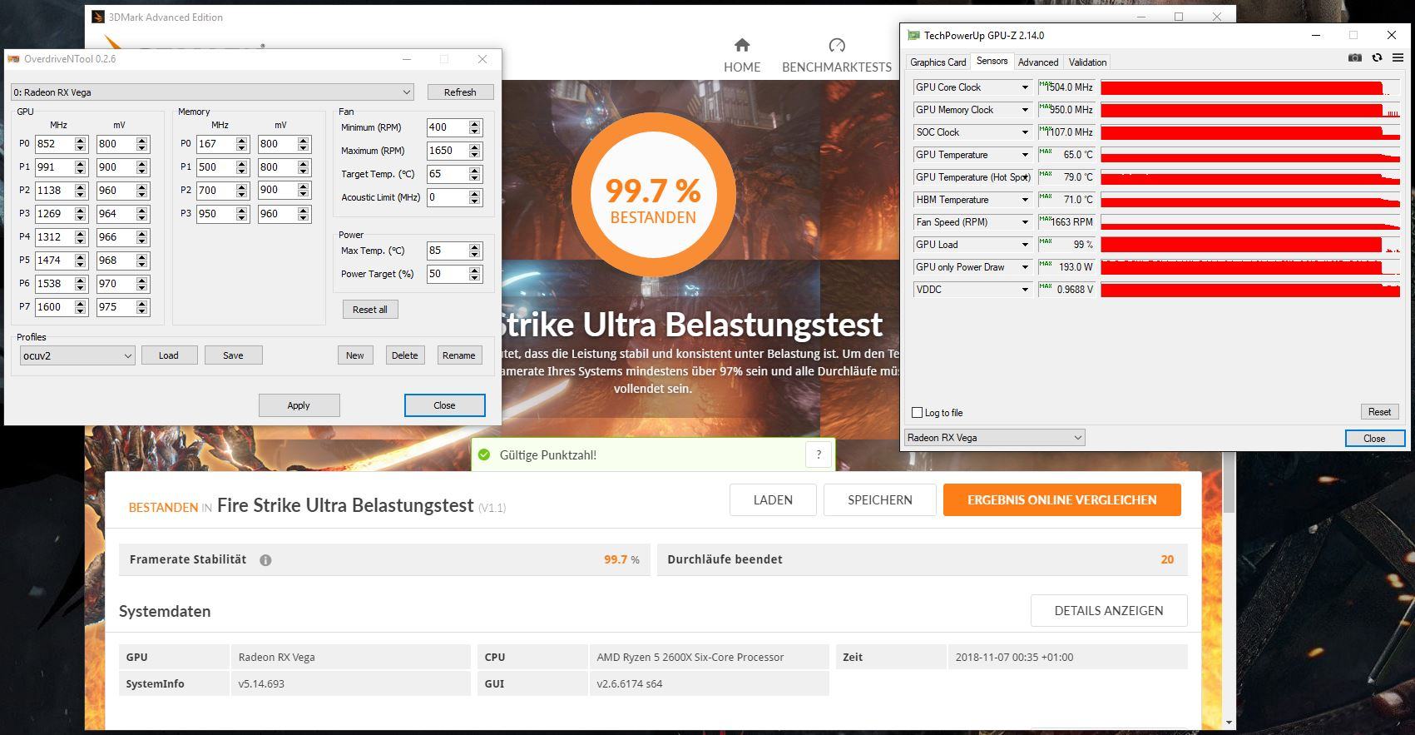Click 3DMark title bar app icon
Image resolution: width=1415 pixels, height=735 pixels.
97,17
